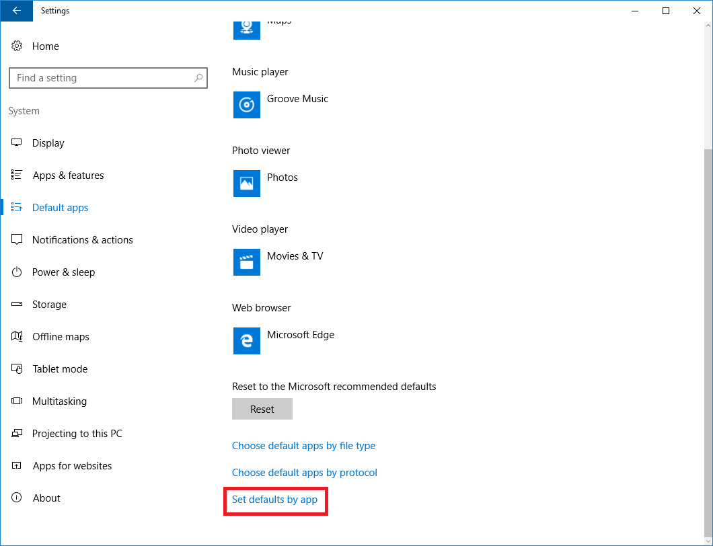Click the Photo viewer heading

coord(261,151)
